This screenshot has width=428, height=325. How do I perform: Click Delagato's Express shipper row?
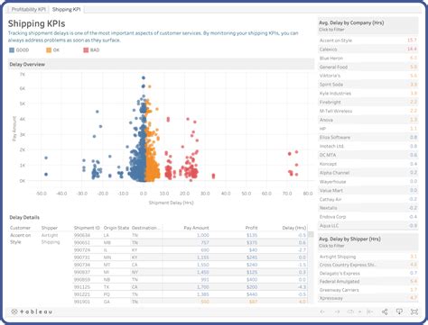coord(368,274)
